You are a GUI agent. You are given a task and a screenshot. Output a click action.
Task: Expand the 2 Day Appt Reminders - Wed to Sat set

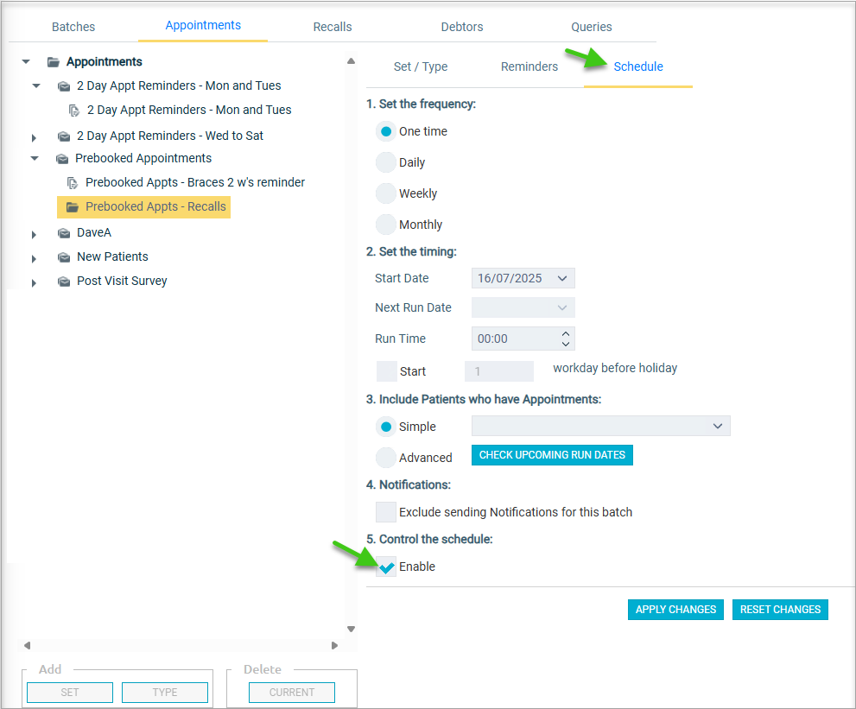tap(34, 137)
